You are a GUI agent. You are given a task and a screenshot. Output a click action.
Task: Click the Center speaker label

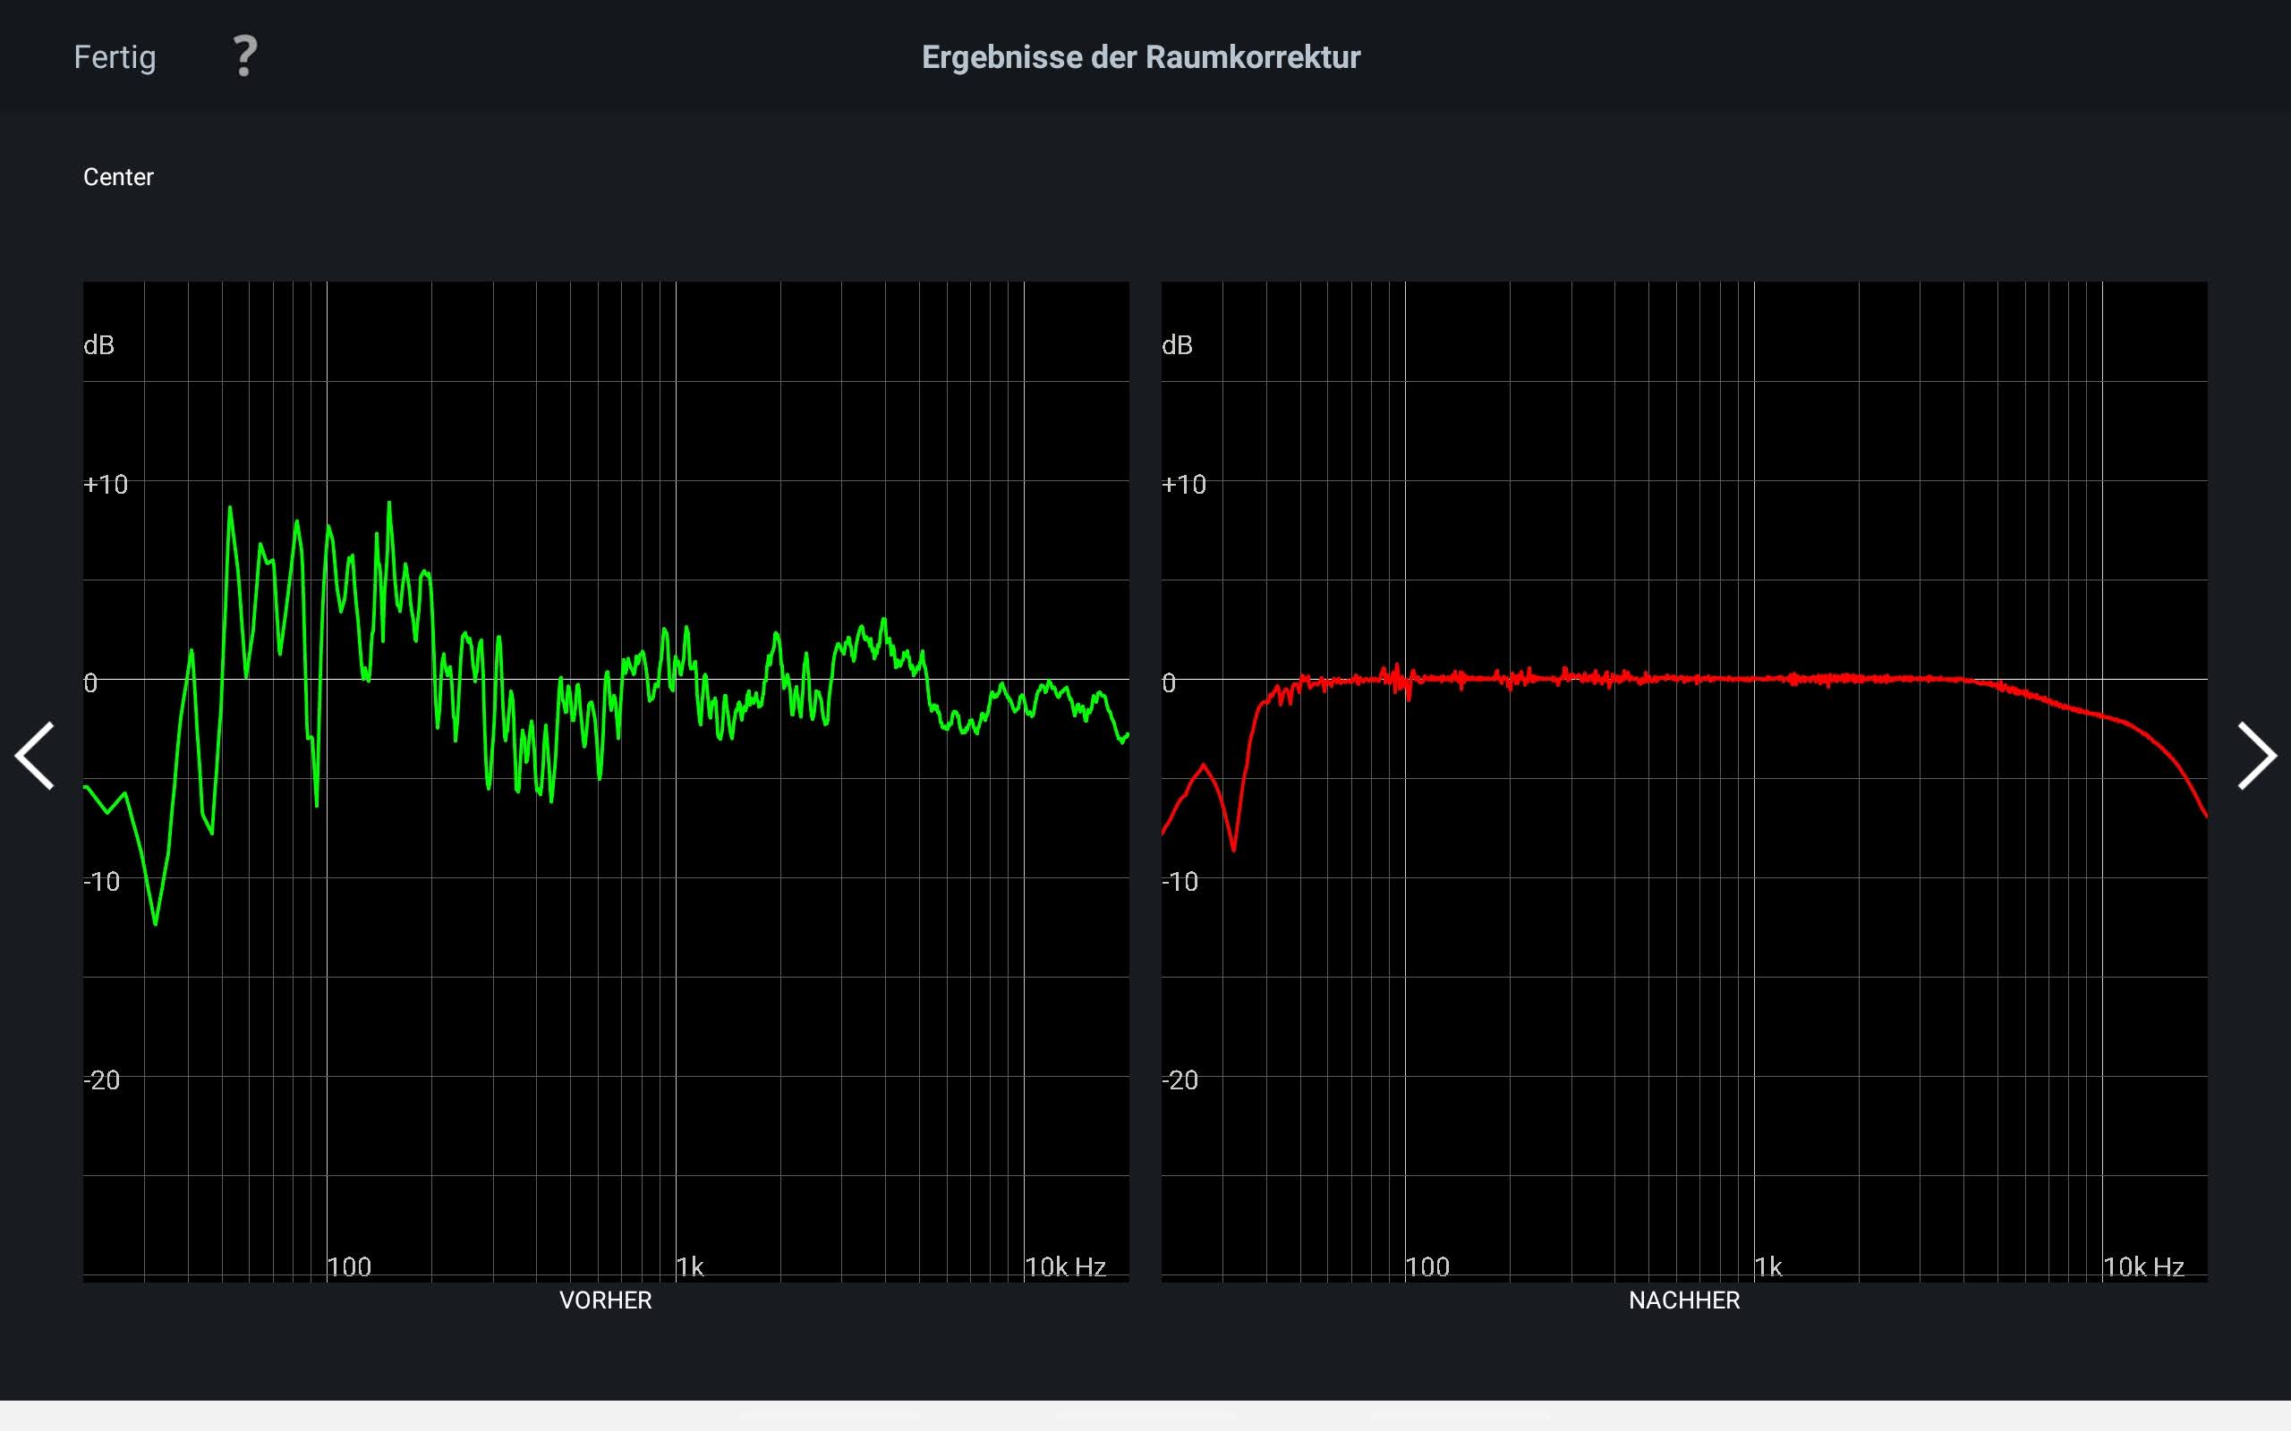point(118,177)
